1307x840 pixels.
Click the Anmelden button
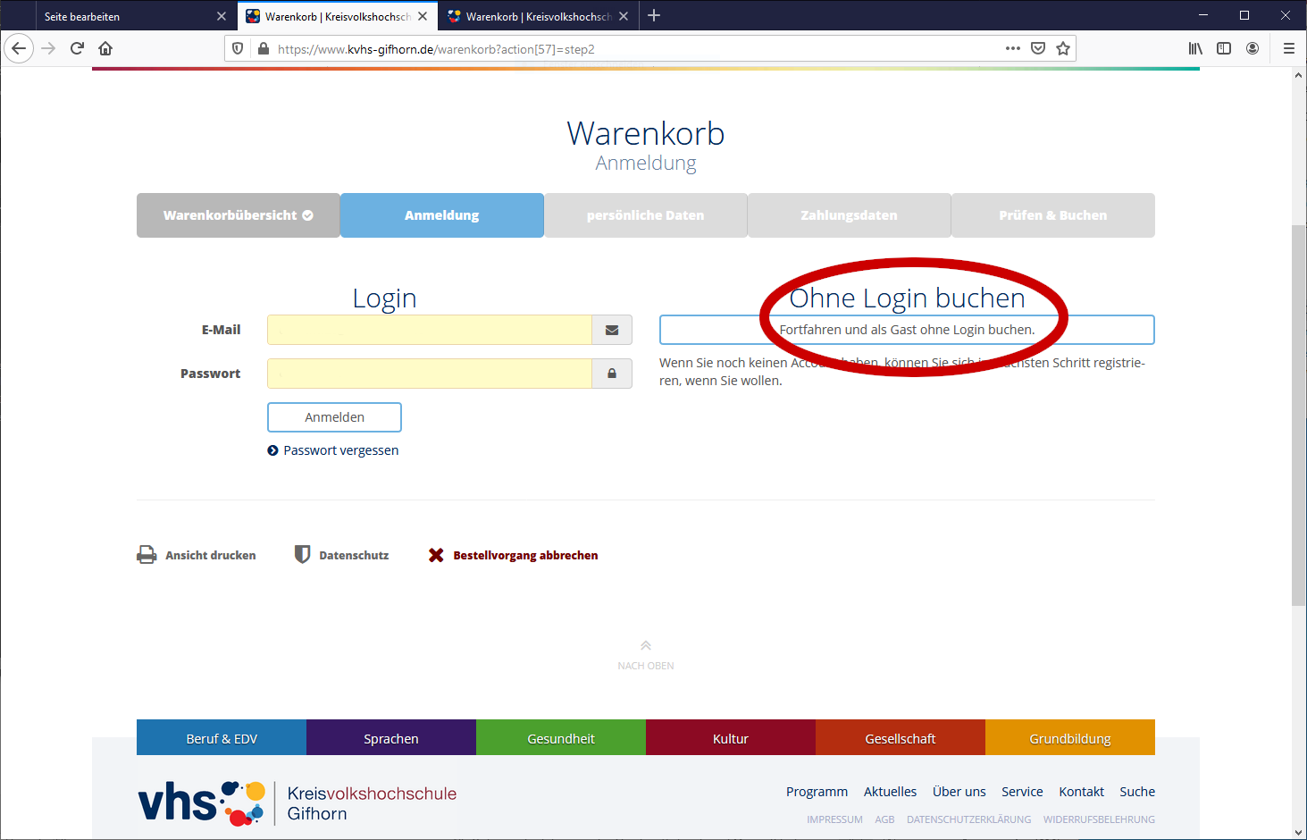coord(334,417)
